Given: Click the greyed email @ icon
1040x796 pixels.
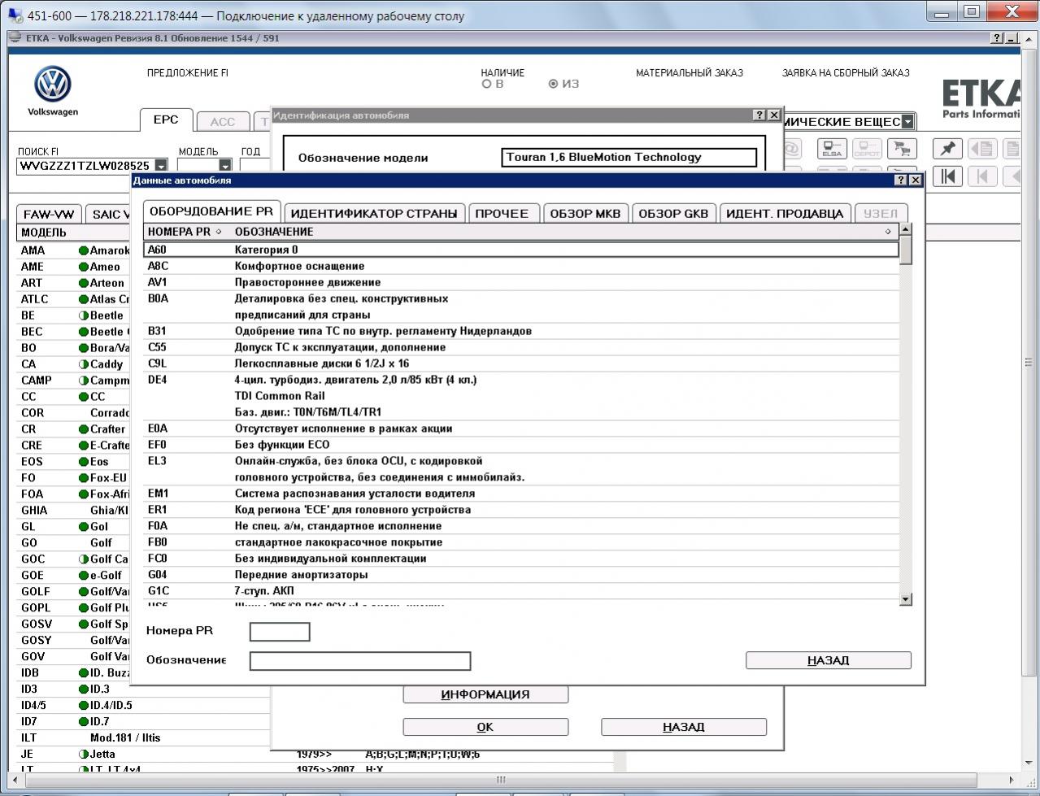Looking at the screenshot, I should [x=792, y=149].
